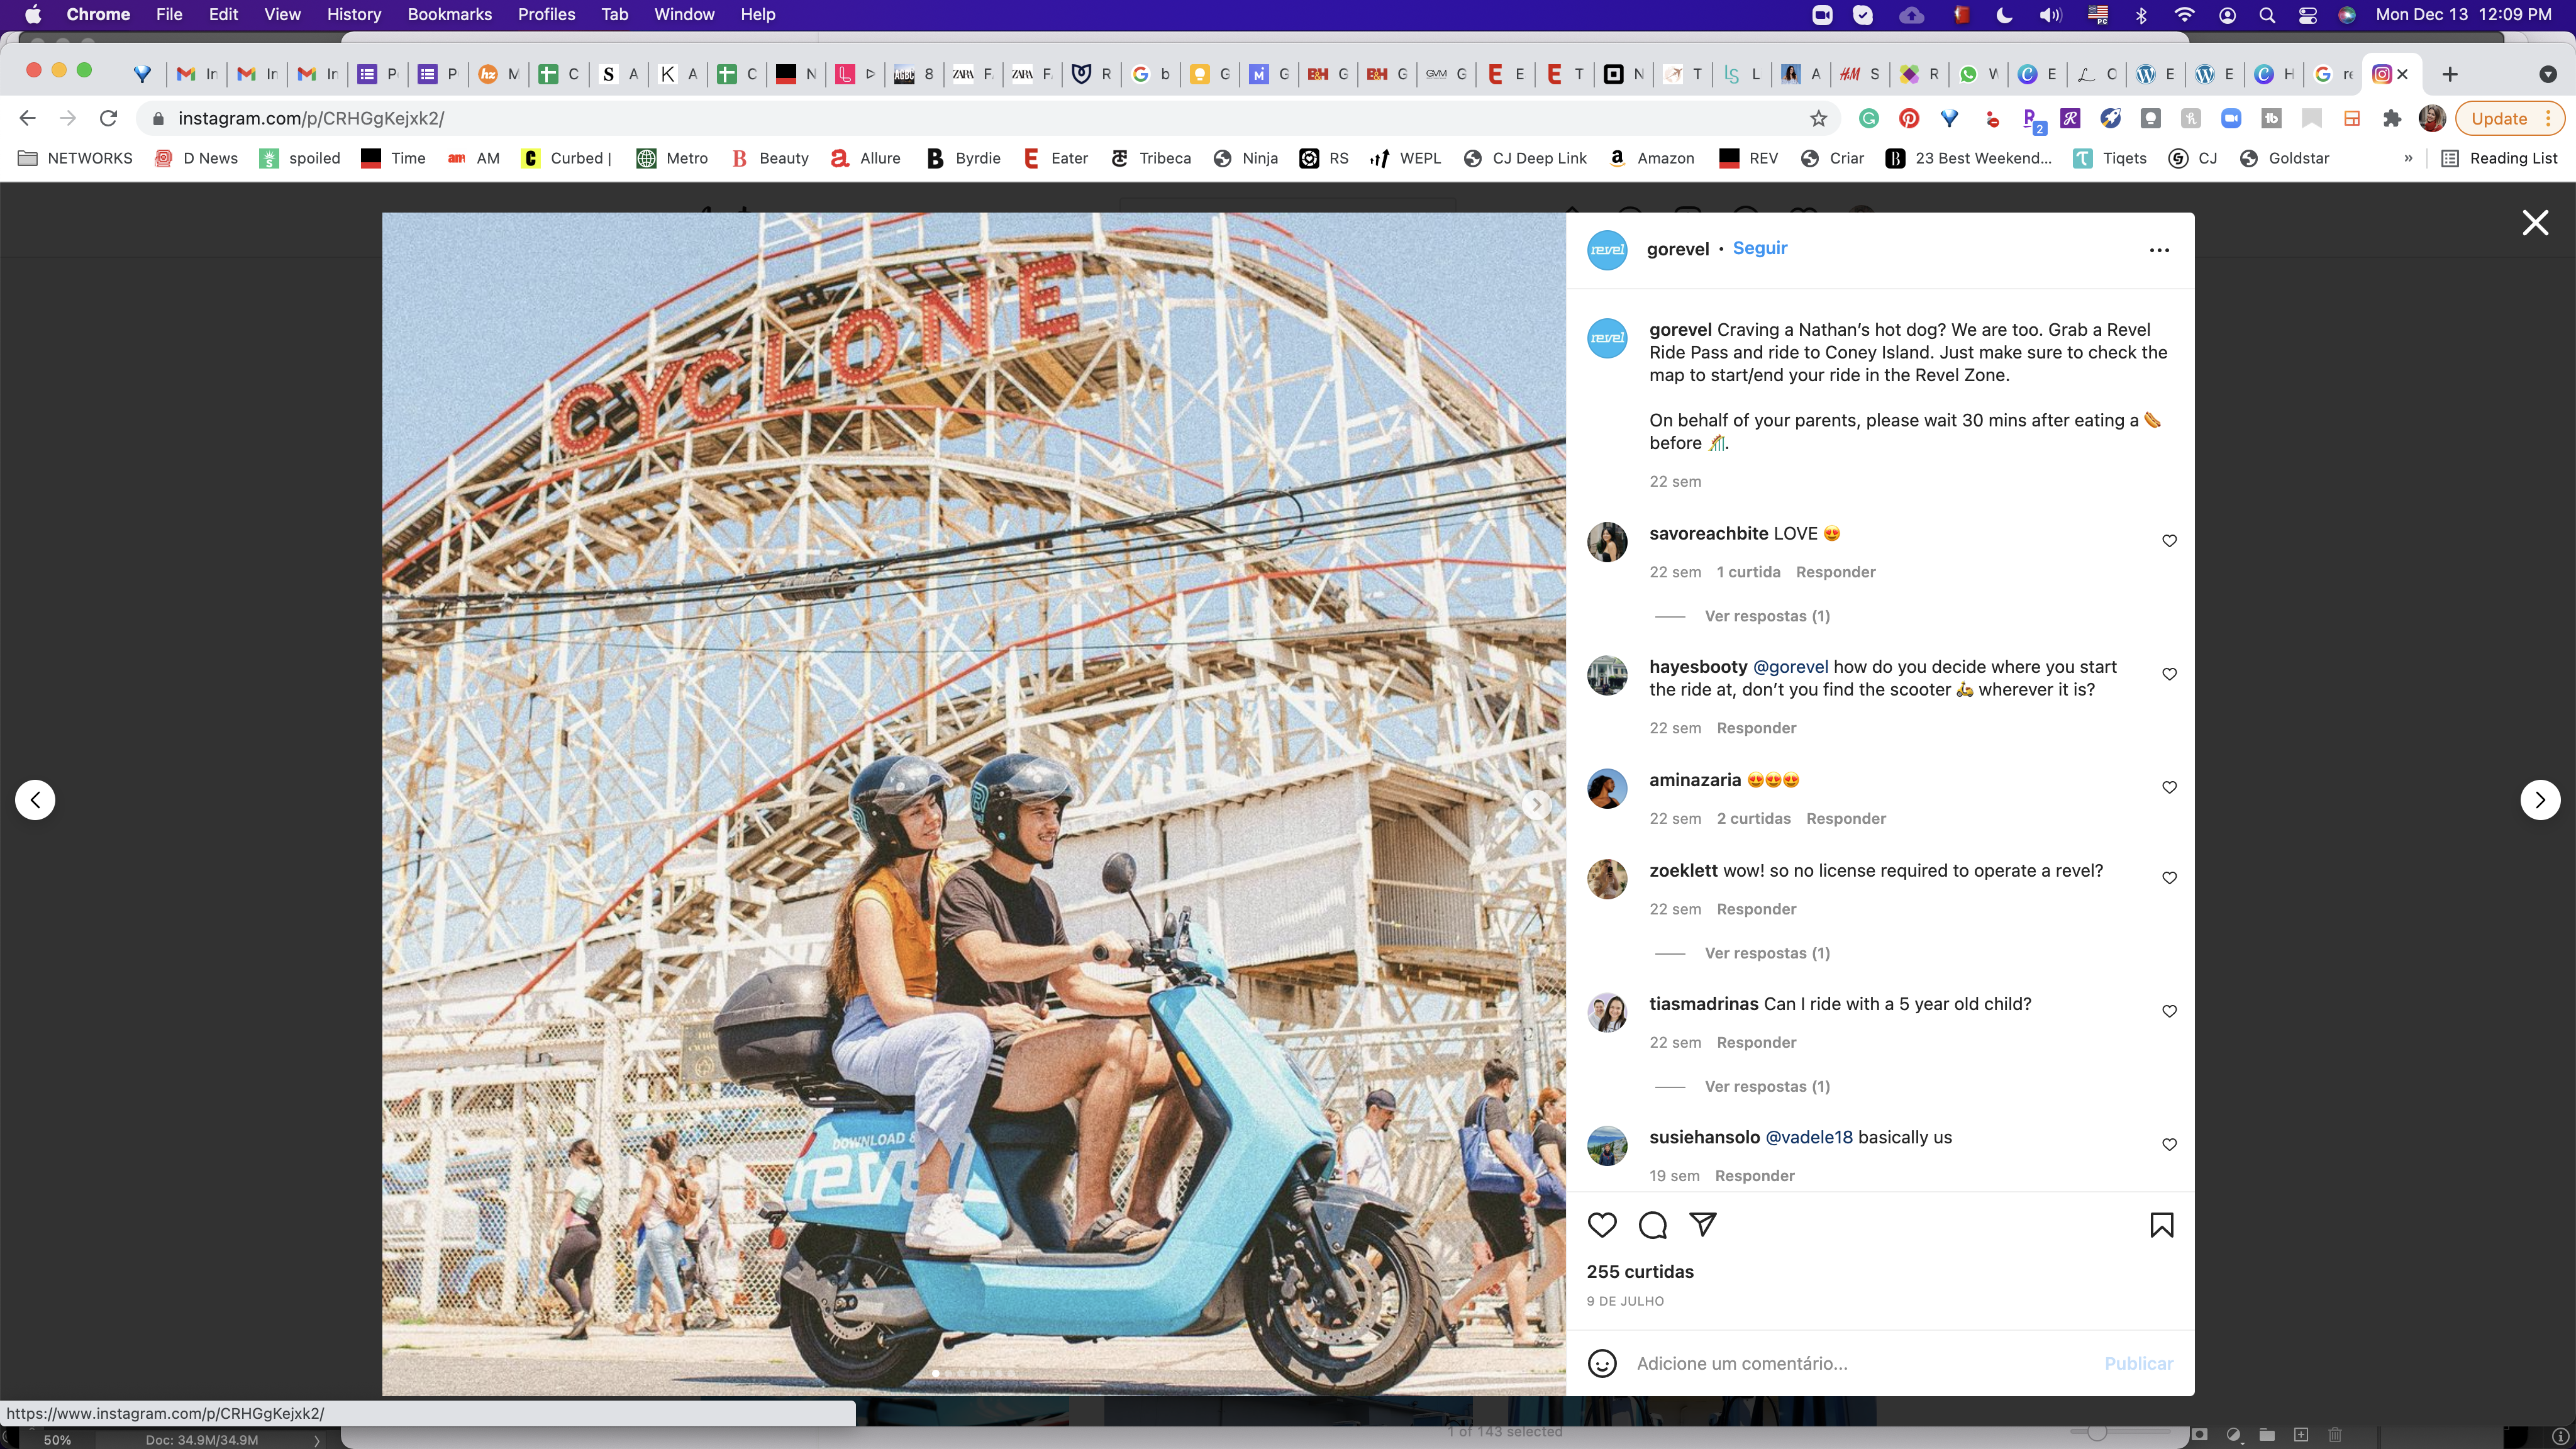Open the gorevel avatar in the post header
The image size is (2576, 1449).
[1607, 250]
